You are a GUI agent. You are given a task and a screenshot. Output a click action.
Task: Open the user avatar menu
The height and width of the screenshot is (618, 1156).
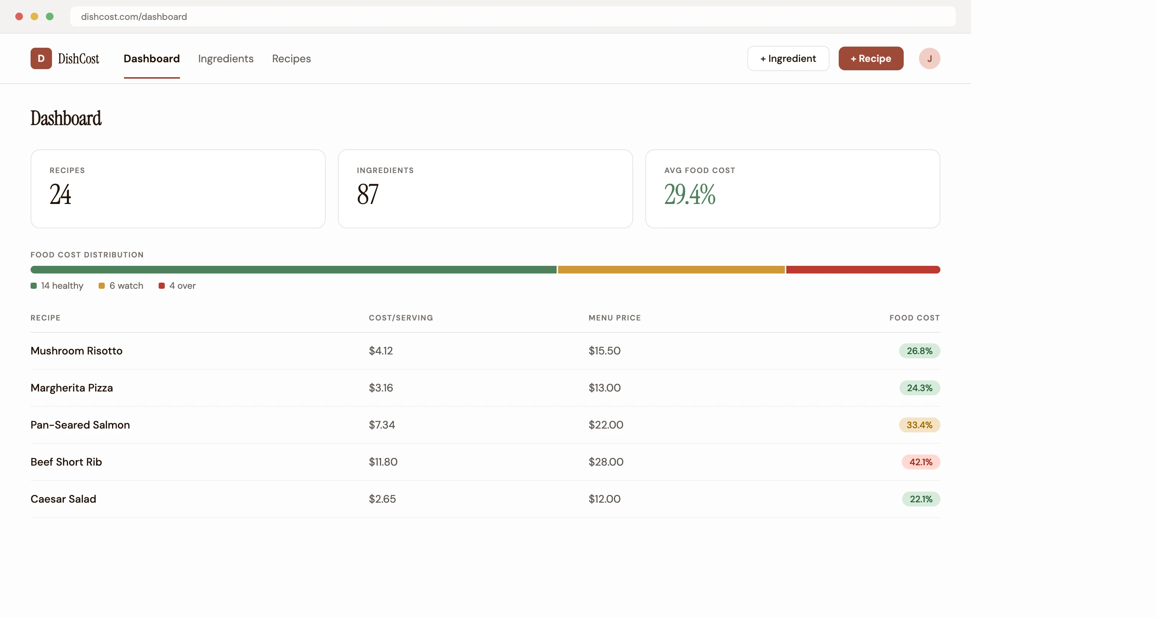(x=929, y=58)
